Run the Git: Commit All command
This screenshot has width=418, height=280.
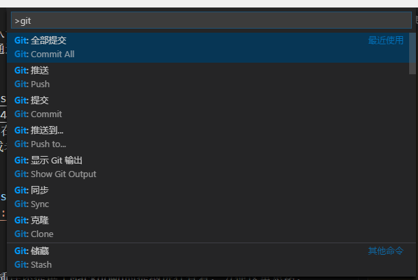(44, 54)
